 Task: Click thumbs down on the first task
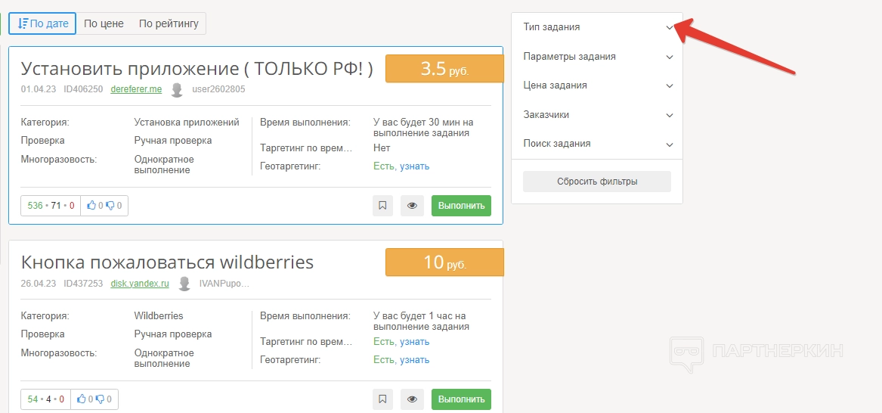pyautogui.click(x=110, y=206)
